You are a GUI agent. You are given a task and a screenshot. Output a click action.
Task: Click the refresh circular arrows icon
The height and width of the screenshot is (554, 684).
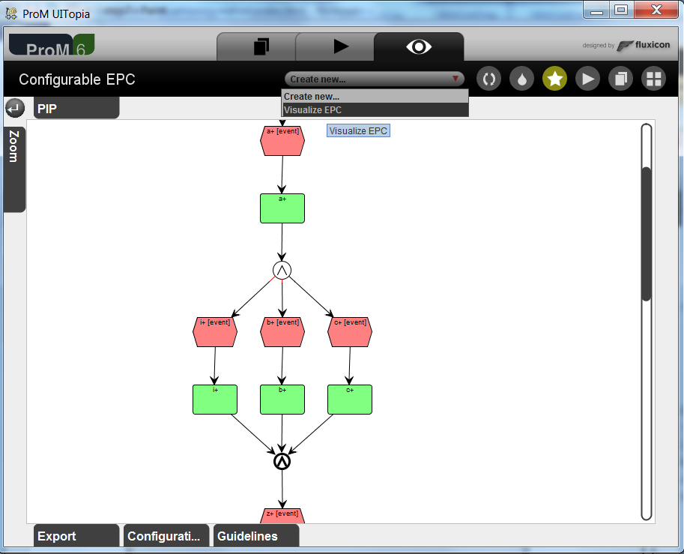488,79
